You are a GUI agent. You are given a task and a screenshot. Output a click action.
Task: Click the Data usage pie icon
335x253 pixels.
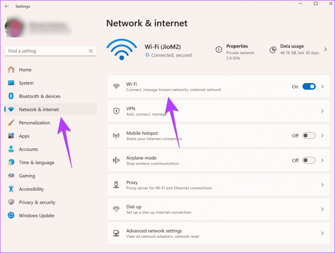(273, 50)
